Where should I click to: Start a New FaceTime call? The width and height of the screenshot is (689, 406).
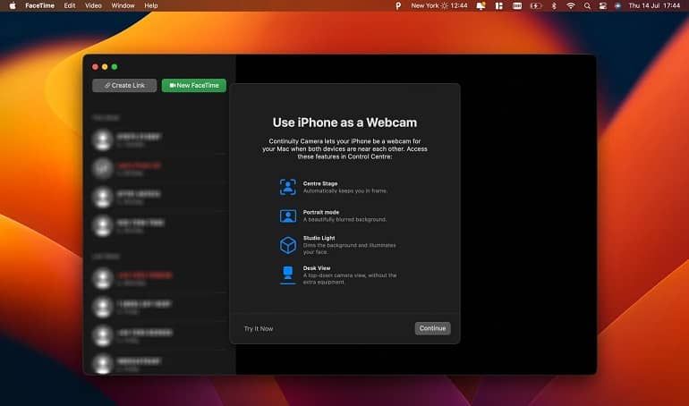point(194,85)
